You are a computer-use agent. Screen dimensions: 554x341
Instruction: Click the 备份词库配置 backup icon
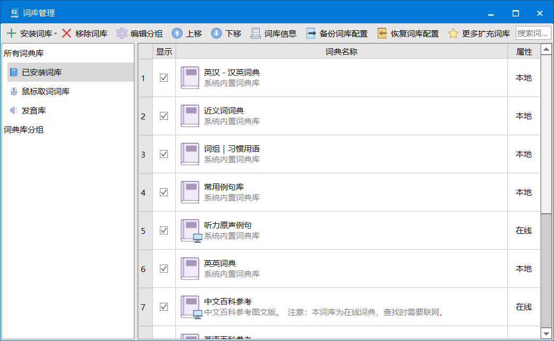311,33
